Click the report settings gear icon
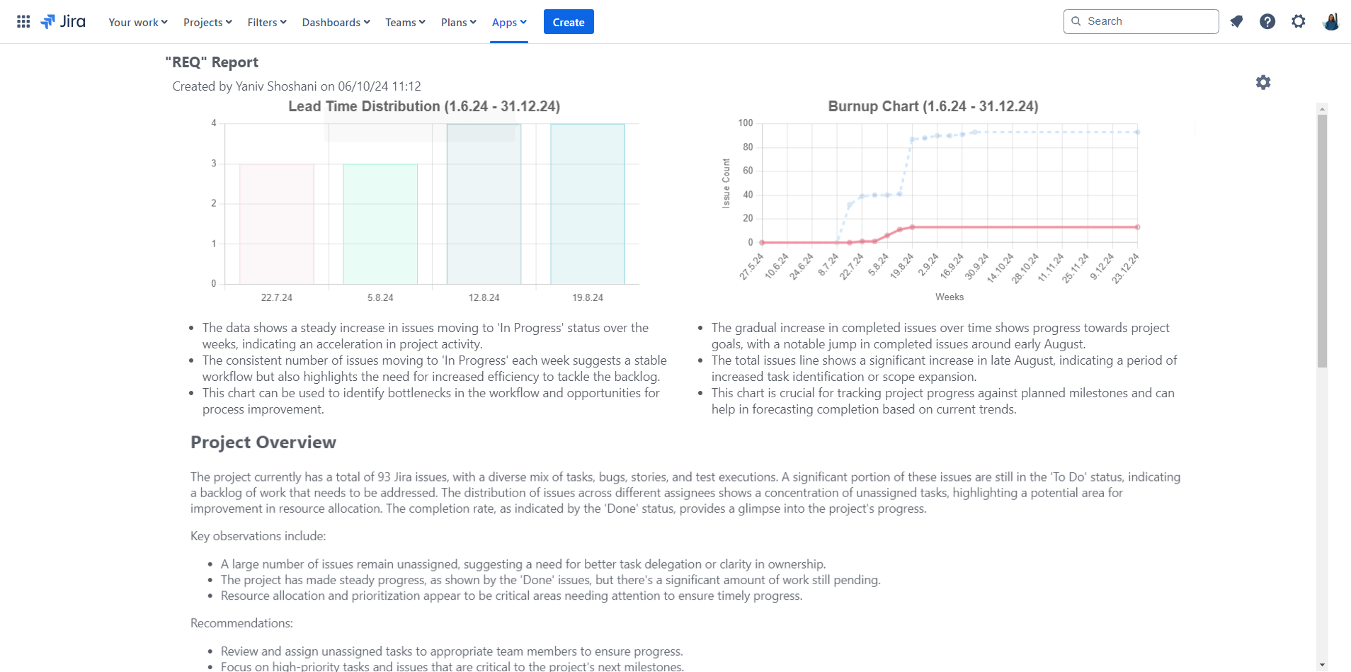This screenshot has width=1351, height=672. [x=1263, y=83]
